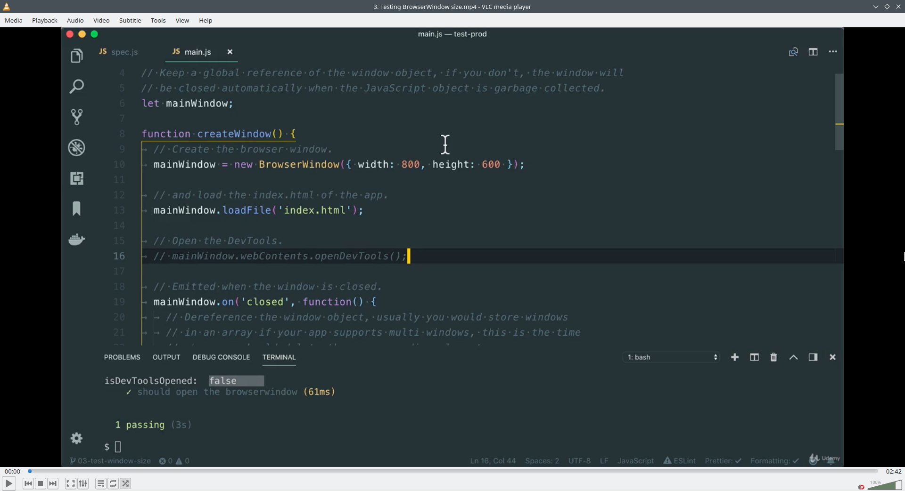
Task: Adjust the VLC volume slider
Action: click(885, 485)
